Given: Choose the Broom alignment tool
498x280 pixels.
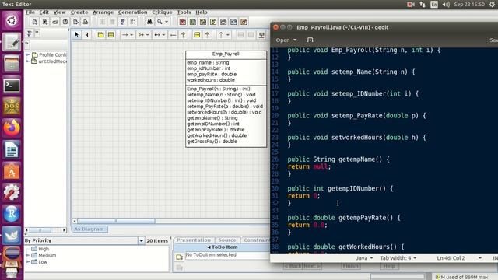Looking at the screenshot, I should coord(86,35).
